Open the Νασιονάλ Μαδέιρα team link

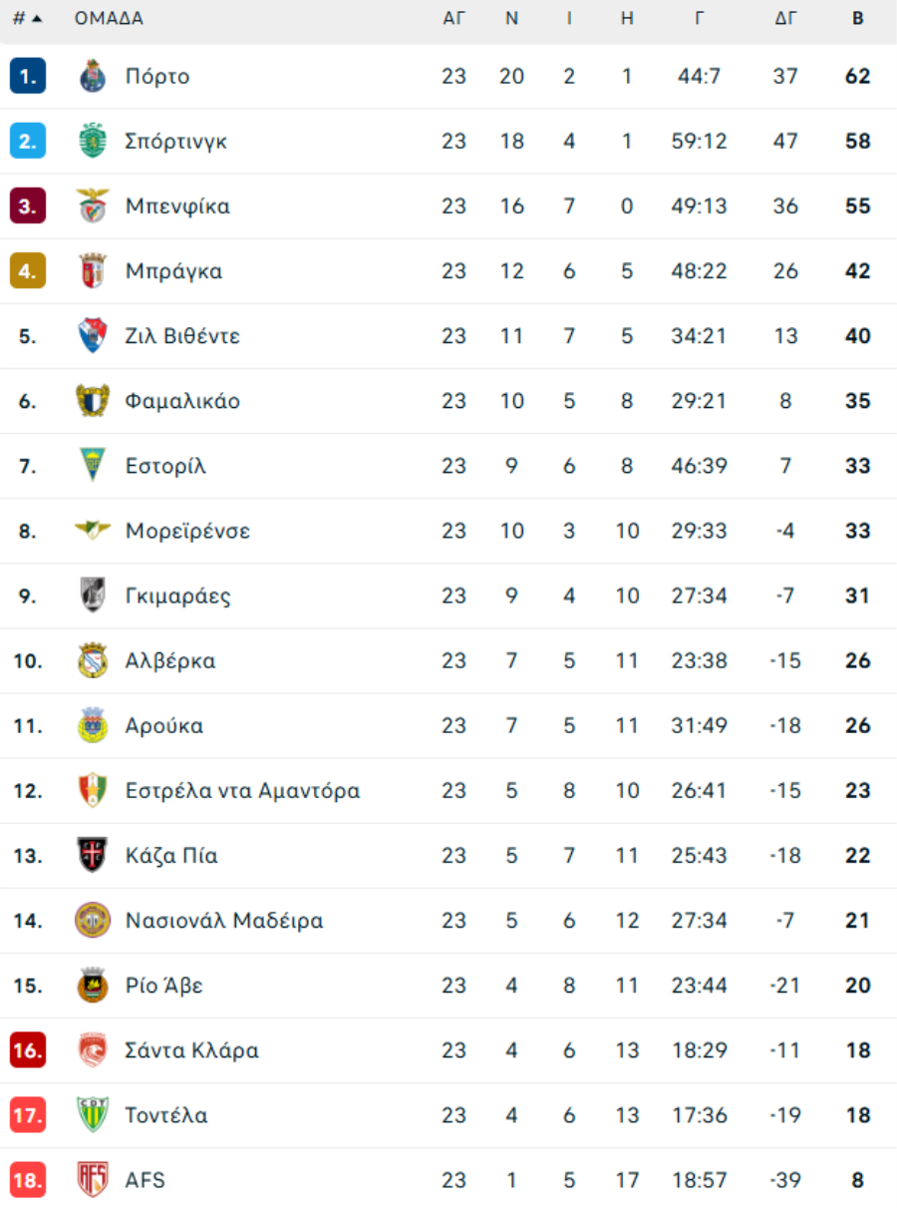pyautogui.click(x=224, y=921)
